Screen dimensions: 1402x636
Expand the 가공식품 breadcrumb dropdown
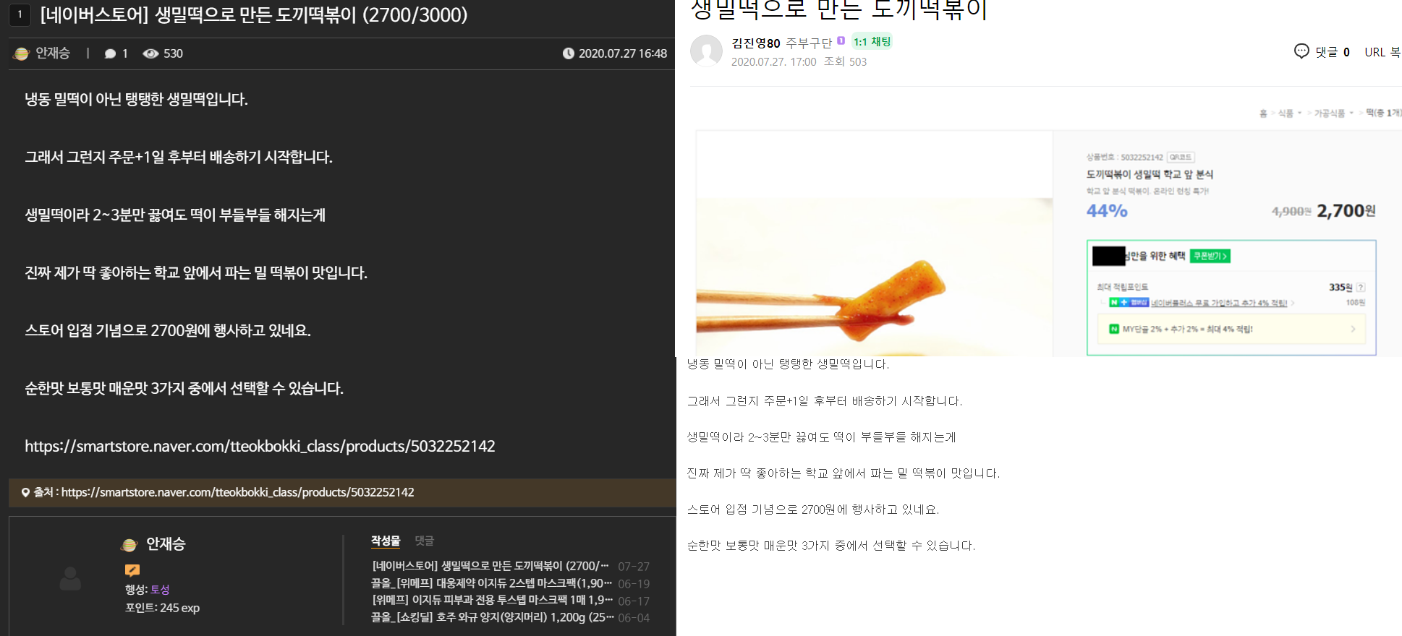[1351, 113]
